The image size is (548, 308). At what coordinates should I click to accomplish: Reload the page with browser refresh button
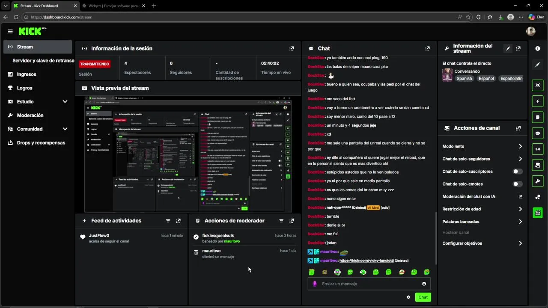(x=16, y=17)
